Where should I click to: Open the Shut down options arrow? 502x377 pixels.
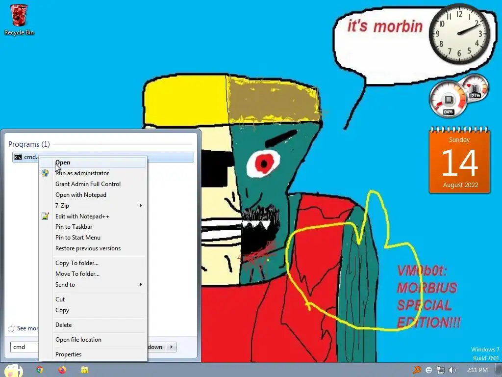pos(172,347)
